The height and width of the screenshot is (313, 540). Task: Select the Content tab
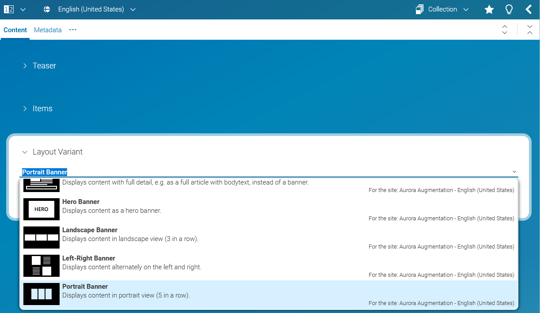(15, 30)
